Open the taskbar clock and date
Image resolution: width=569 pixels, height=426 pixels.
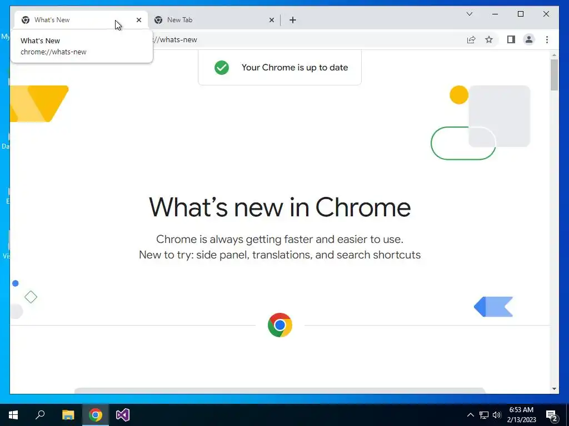(x=521, y=415)
